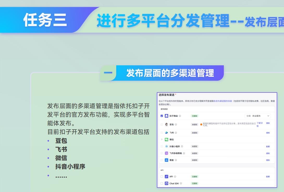
Task: Open the info icon next to 飞书多维表格
Action: (184, 153)
